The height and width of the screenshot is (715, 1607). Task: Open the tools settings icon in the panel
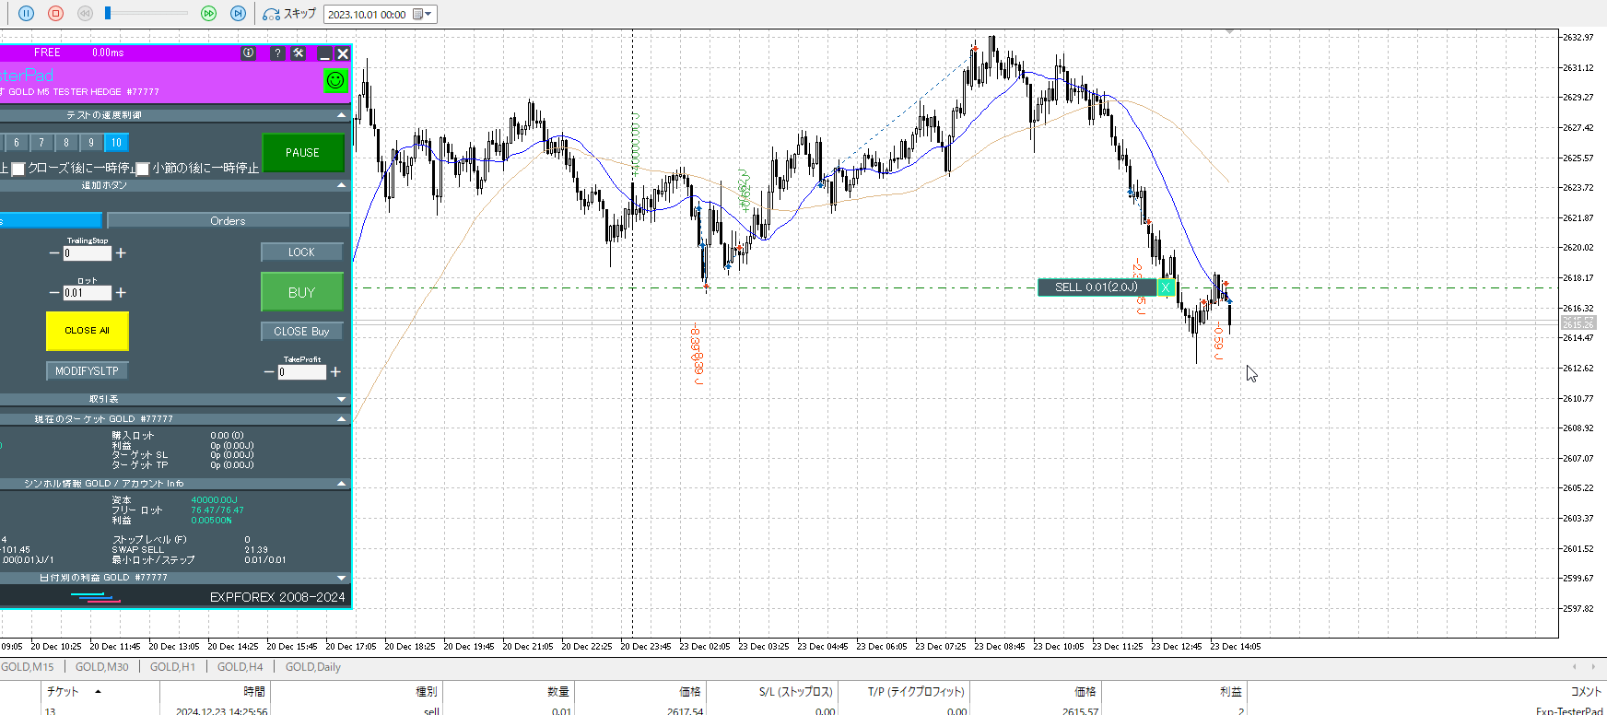299,53
